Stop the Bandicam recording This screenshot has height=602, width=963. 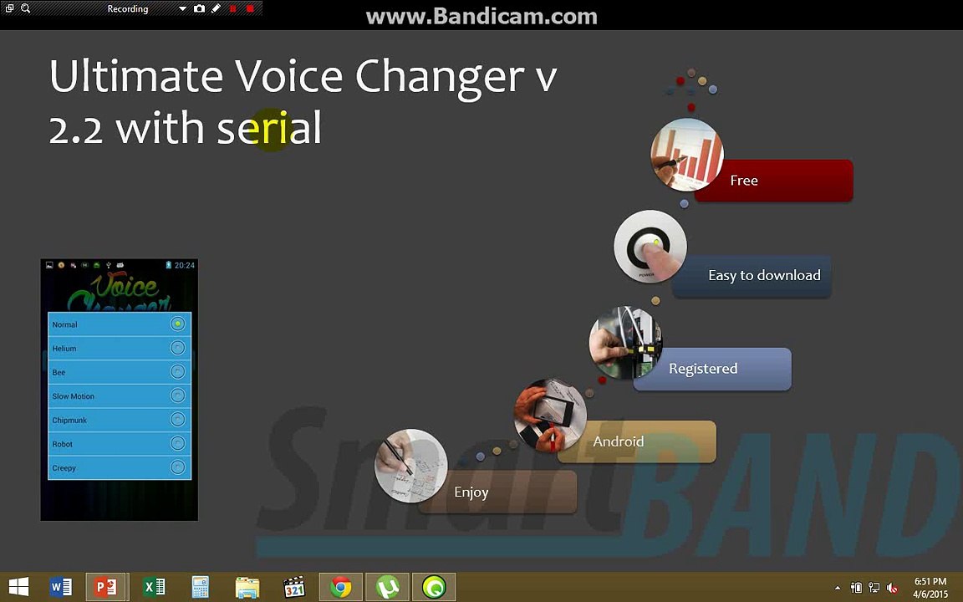click(250, 8)
